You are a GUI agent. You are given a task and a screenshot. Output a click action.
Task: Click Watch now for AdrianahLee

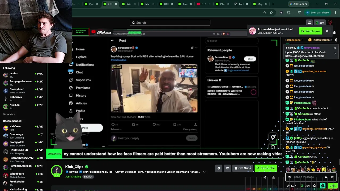(311, 31)
